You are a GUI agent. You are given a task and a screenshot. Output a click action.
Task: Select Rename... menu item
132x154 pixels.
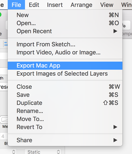click(65, 111)
